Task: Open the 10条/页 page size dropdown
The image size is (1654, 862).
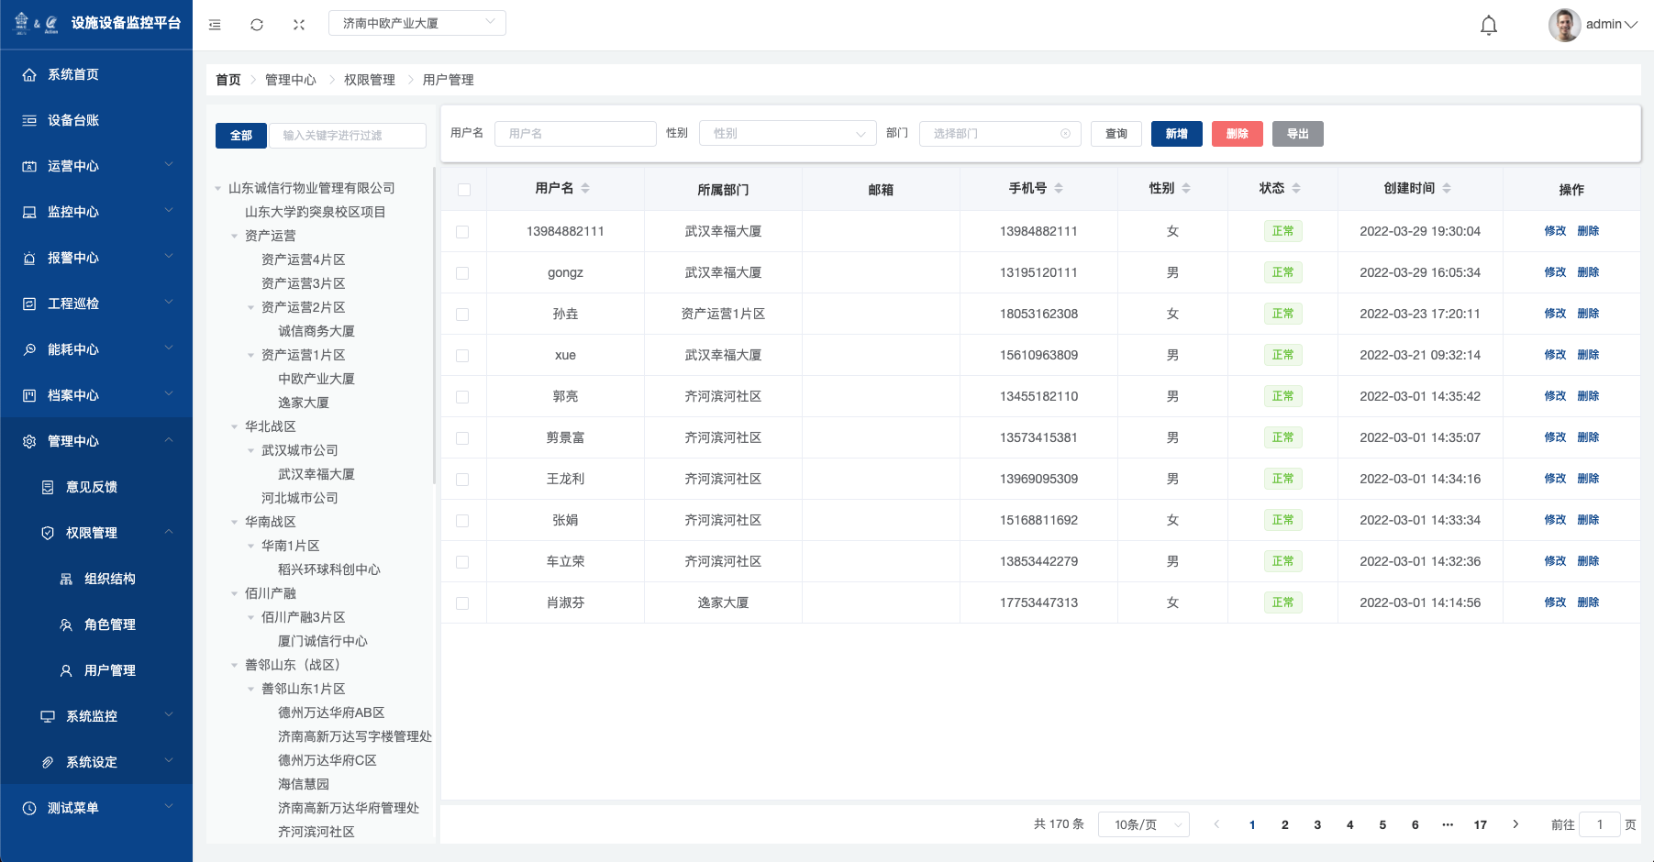Action: point(1145,824)
